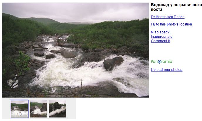Click the 1/3 counter on first thumbnail
Viewport: 202px width, 121px height.
(x=19, y=114)
